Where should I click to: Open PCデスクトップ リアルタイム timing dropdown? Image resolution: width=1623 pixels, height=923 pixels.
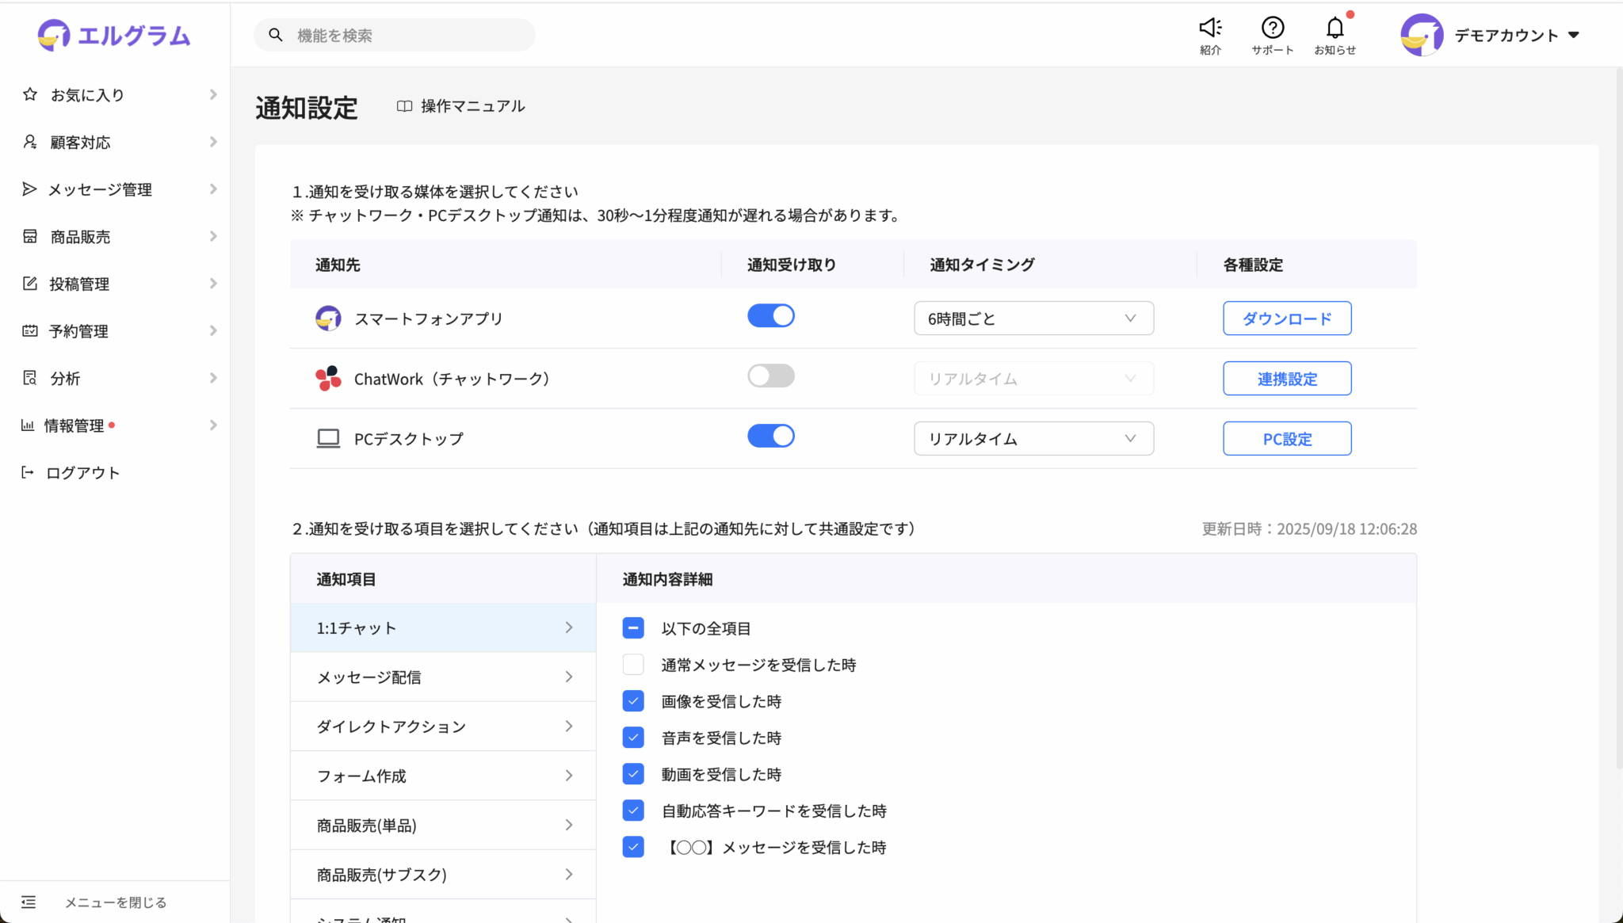pos(1033,439)
